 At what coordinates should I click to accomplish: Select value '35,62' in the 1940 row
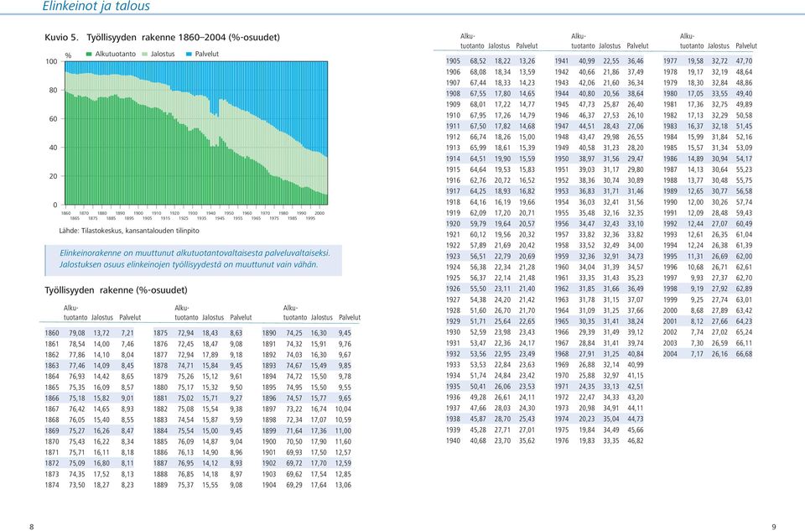point(527,441)
